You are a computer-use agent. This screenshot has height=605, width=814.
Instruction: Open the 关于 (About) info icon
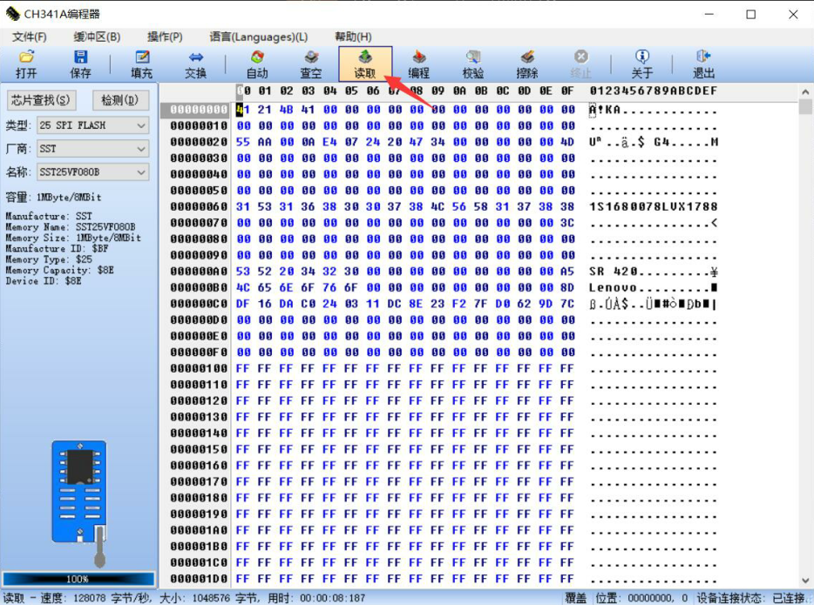pyautogui.click(x=642, y=57)
